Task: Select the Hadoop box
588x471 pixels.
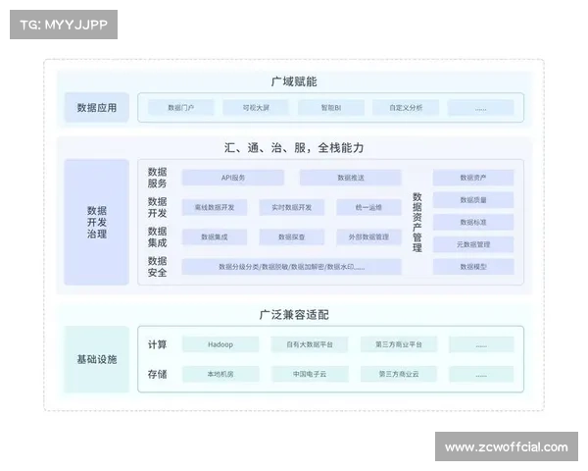Action: (x=220, y=344)
